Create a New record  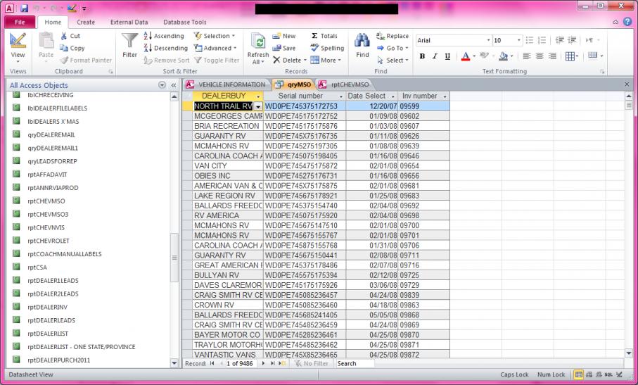(284, 36)
